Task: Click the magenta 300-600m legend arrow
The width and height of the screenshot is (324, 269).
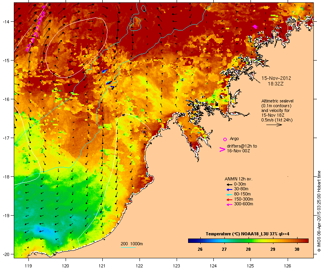Action: 229,205
